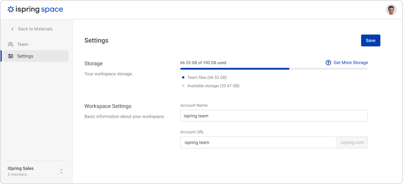This screenshot has height=184, width=403.
Task: Click the back chevron arrow in sidebar
Action: tap(12, 29)
